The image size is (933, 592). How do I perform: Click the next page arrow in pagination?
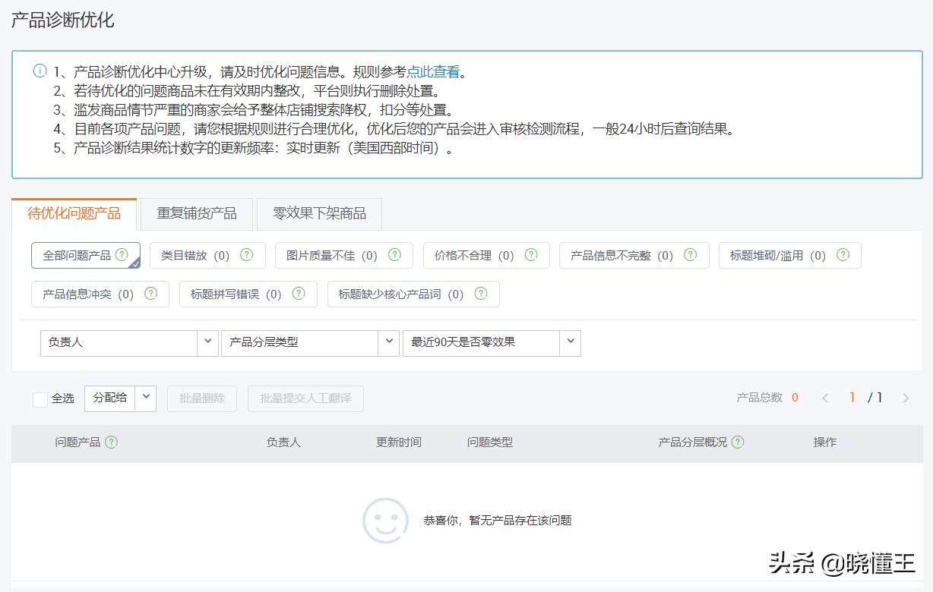click(905, 397)
